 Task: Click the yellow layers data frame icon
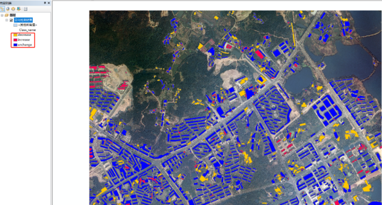(x=7, y=15)
